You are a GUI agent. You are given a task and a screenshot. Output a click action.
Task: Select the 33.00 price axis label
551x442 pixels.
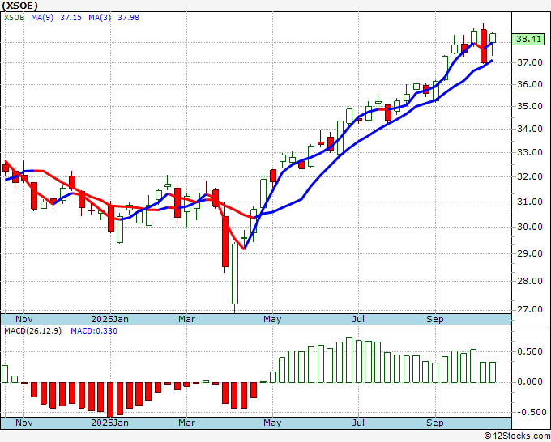[x=530, y=152]
